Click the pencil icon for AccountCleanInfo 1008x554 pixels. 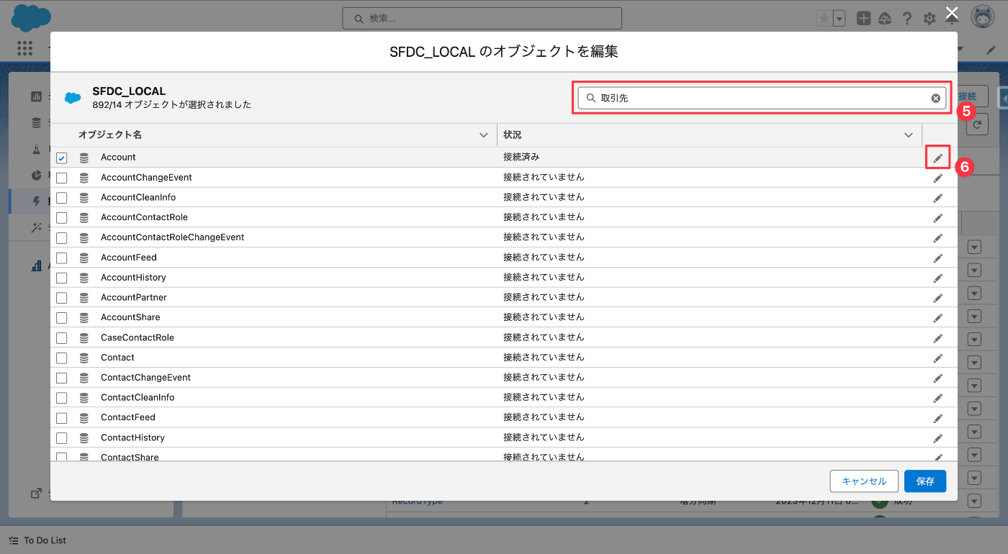[938, 198]
